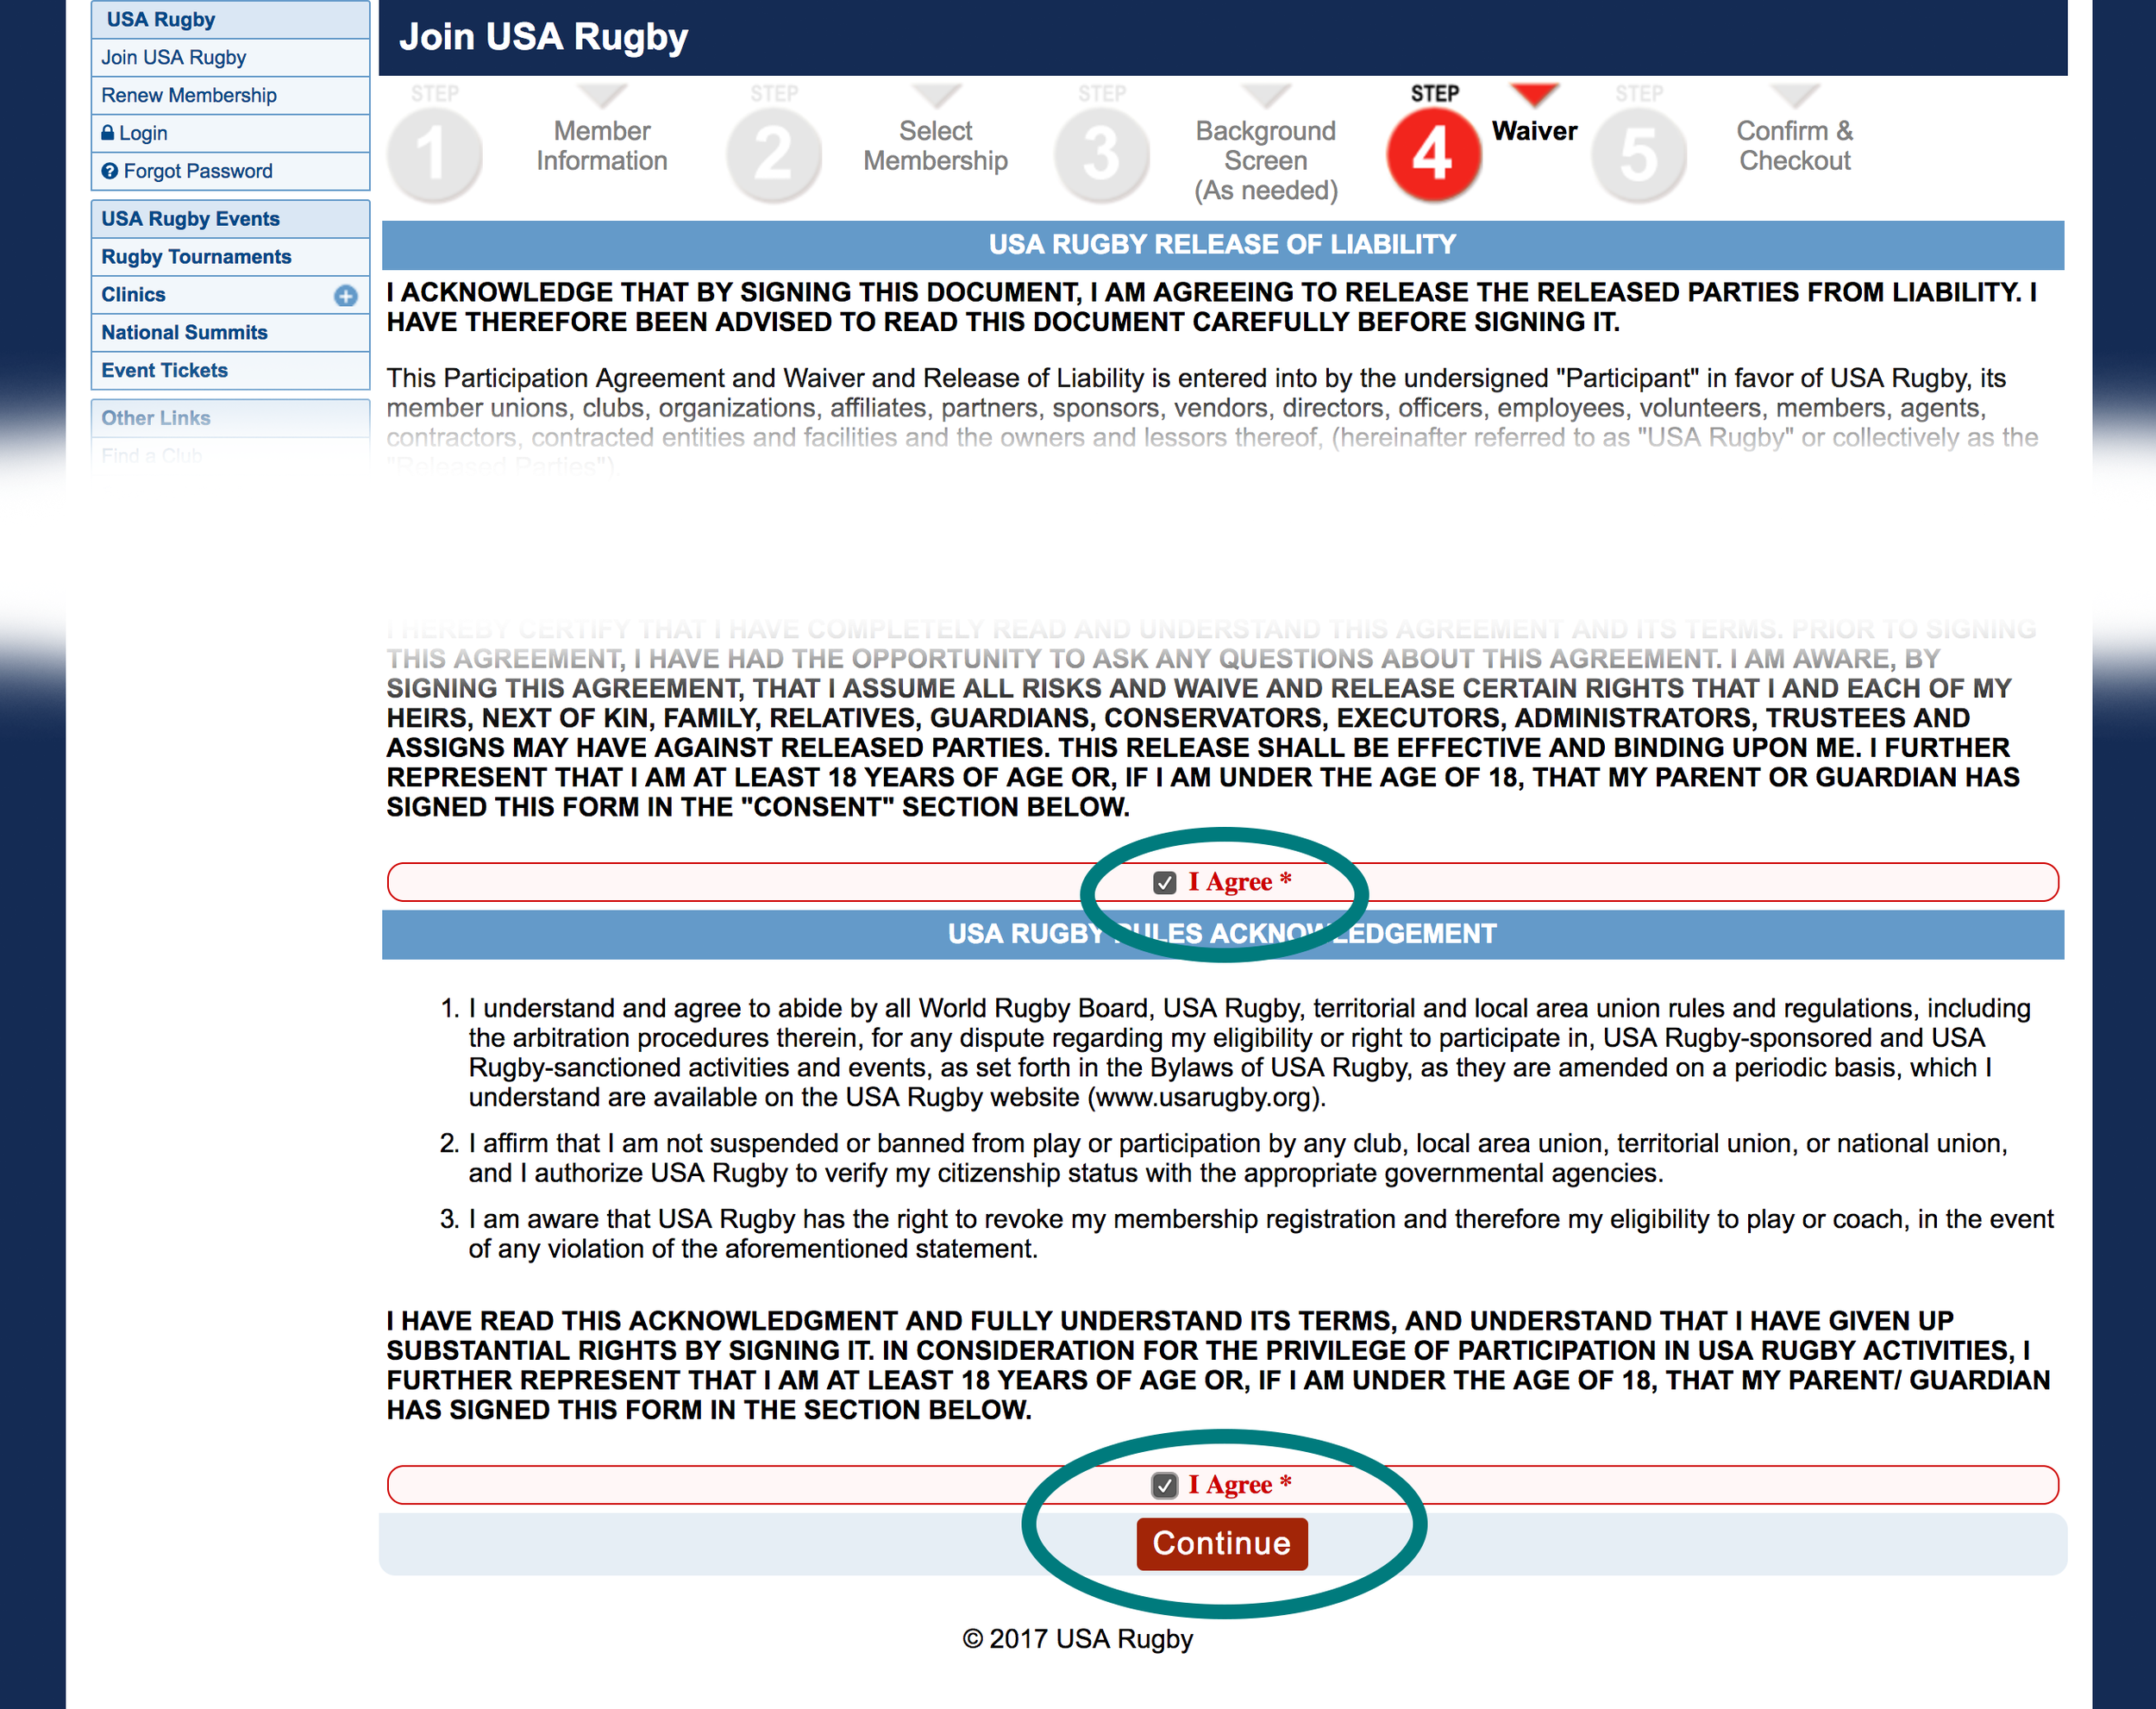Viewport: 2156px width, 1709px height.
Task: Click the USA RUGBY RELEASE OF LIABILITY heading
Action: (1222, 245)
